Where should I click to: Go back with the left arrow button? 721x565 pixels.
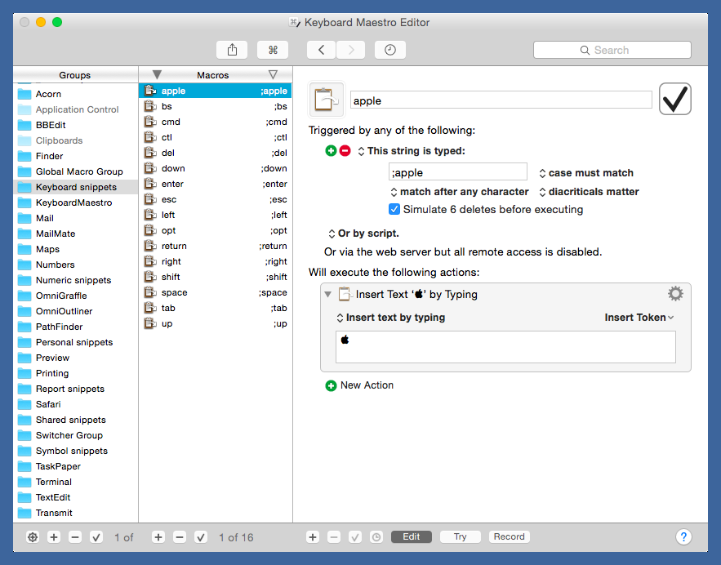click(321, 50)
